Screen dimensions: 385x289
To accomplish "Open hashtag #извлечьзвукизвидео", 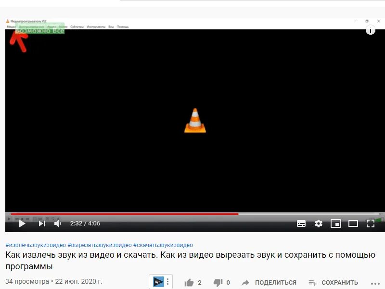I will tap(36, 245).
